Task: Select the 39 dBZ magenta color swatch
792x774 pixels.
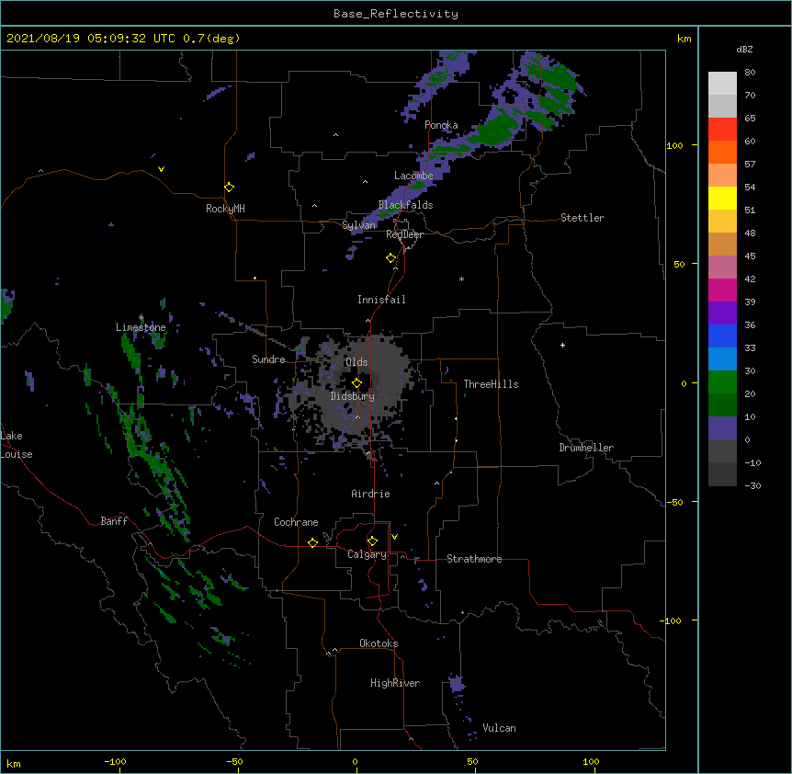Action: 722,290
